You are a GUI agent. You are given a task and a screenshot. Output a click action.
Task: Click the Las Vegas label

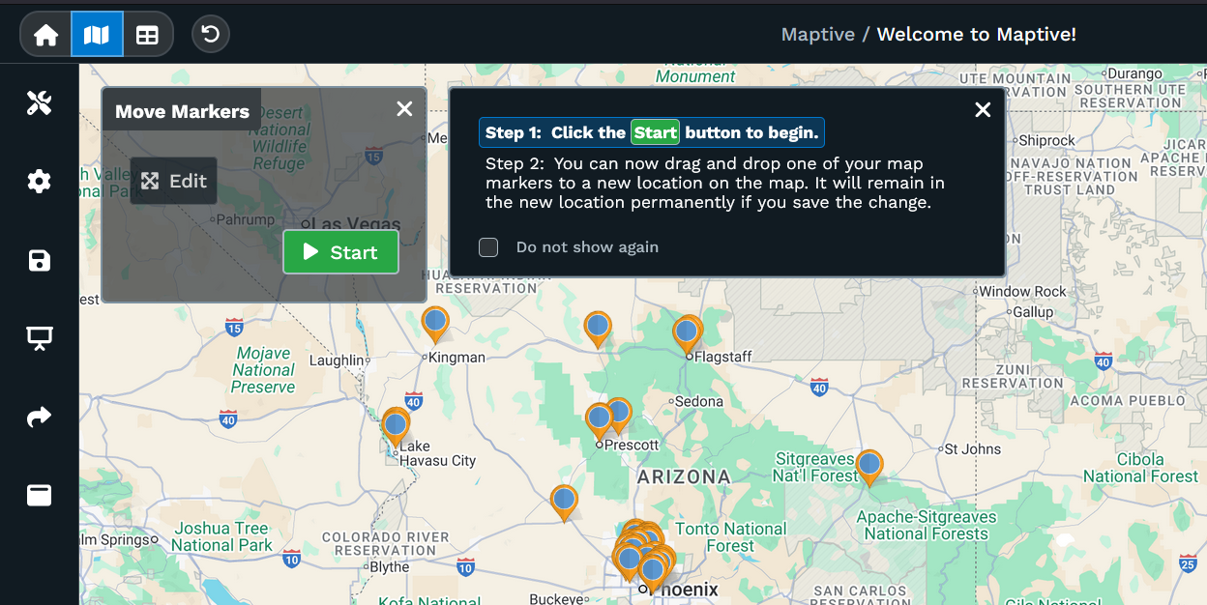(354, 224)
